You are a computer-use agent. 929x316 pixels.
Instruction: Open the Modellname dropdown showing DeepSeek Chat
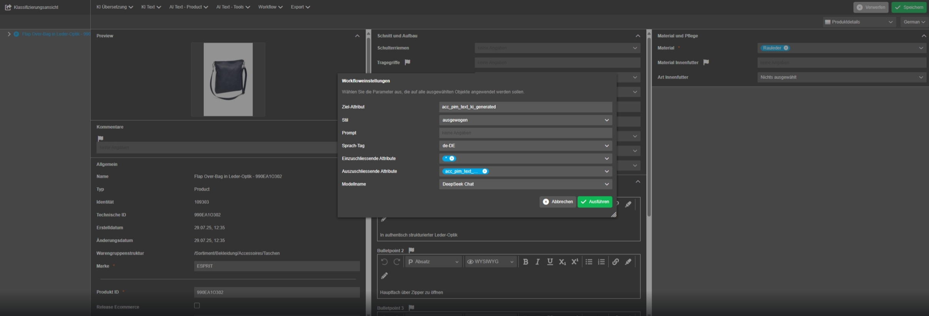(x=525, y=184)
